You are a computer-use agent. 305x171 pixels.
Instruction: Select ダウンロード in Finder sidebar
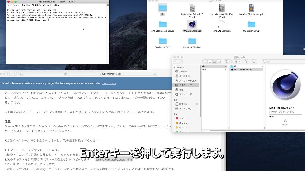pyautogui.click(x=183, y=94)
